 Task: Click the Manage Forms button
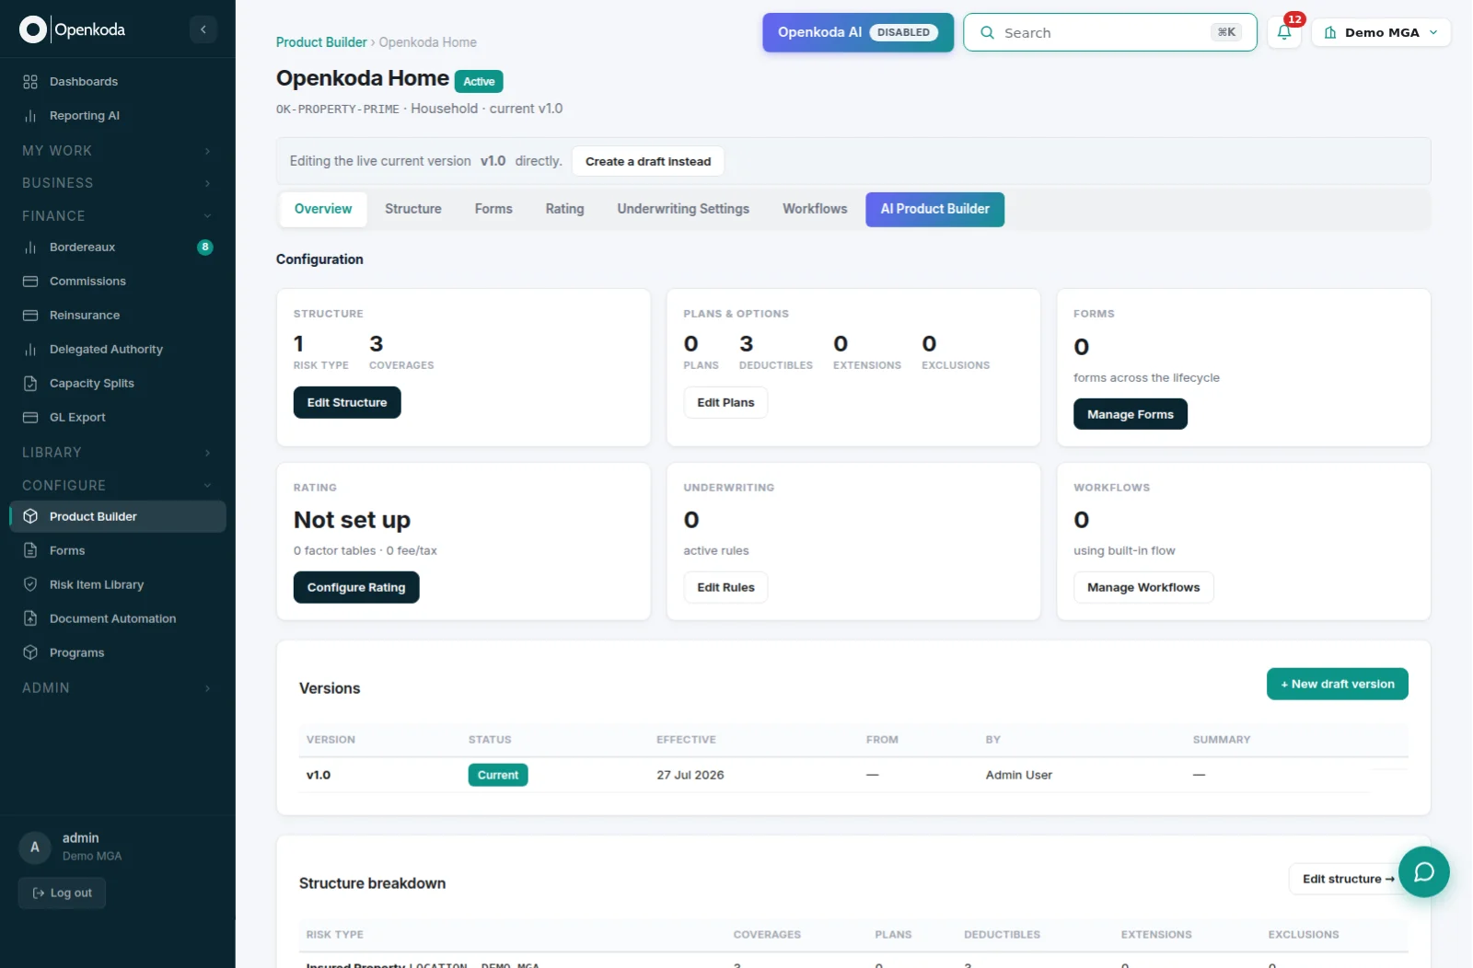click(x=1130, y=415)
